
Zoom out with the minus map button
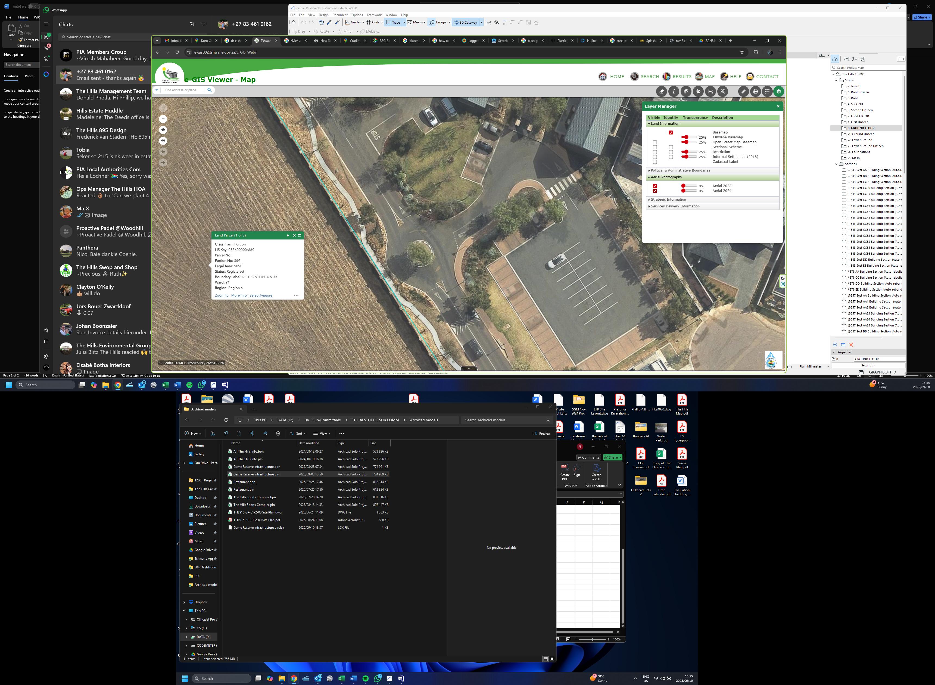[163, 119]
